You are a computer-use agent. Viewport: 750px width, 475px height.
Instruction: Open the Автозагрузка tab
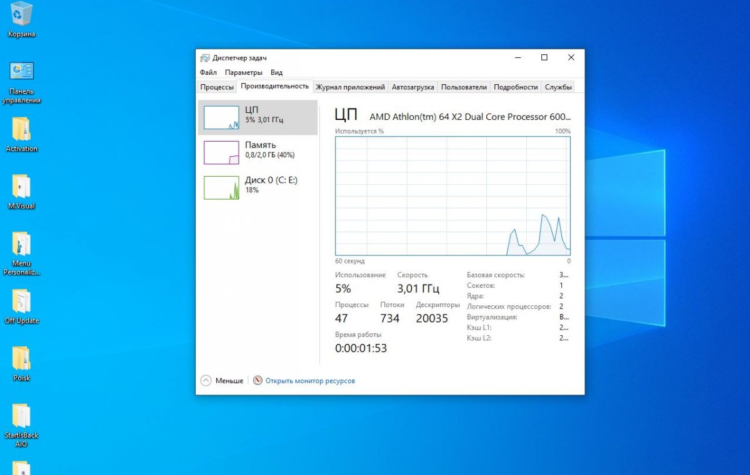tap(412, 87)
